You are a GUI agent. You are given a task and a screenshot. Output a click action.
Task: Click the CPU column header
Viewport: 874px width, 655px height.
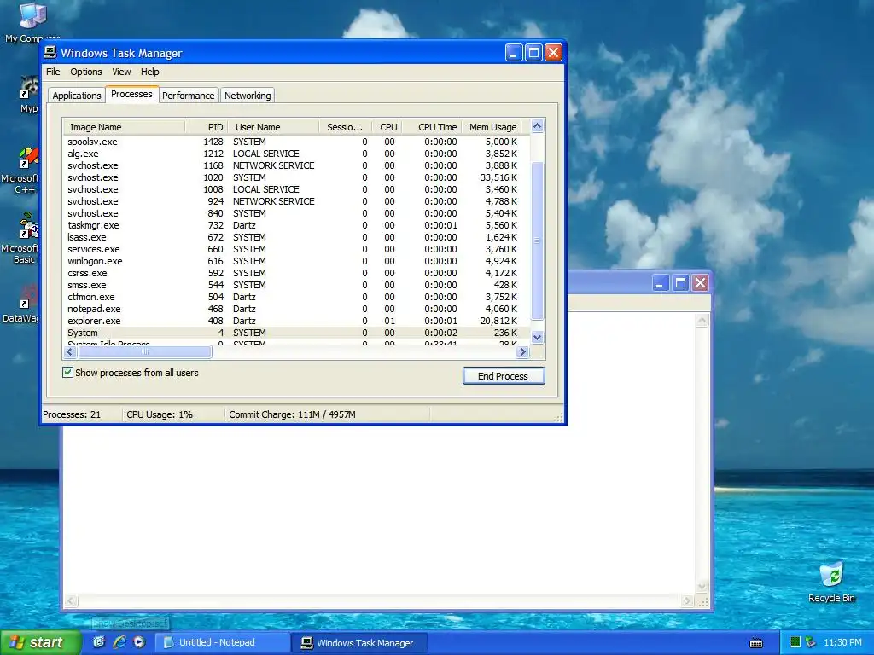click(387, 127)
